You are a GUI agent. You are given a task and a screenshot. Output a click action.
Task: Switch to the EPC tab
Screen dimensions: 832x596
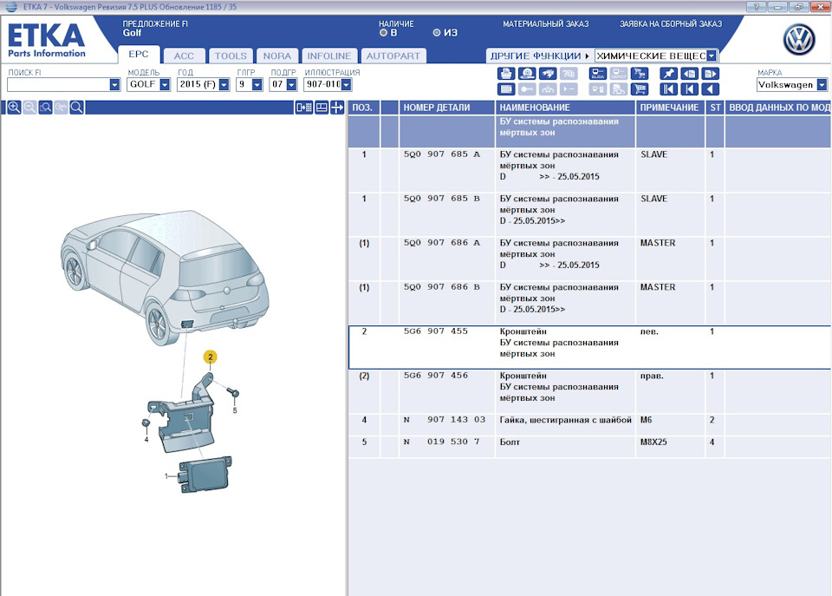(139, 54)
